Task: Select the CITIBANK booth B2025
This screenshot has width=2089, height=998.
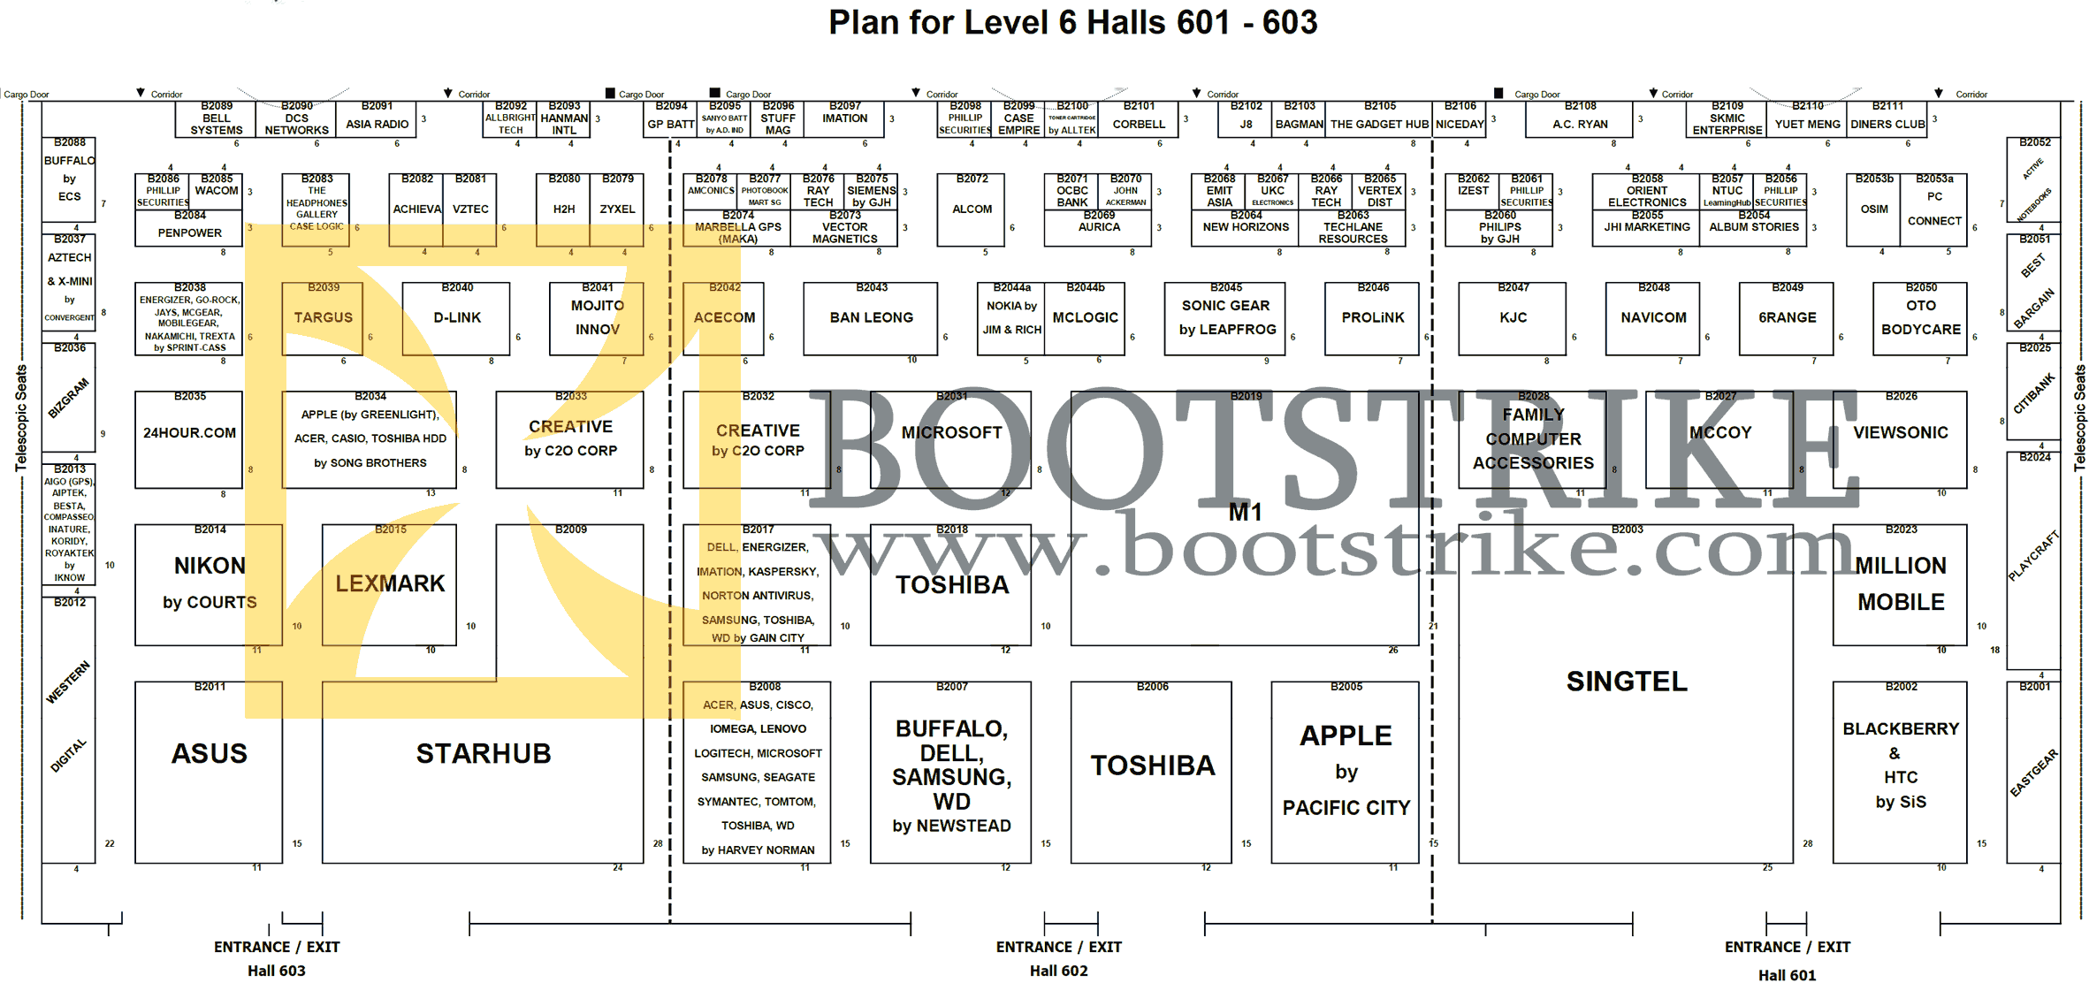Action: coord(2033,392)
